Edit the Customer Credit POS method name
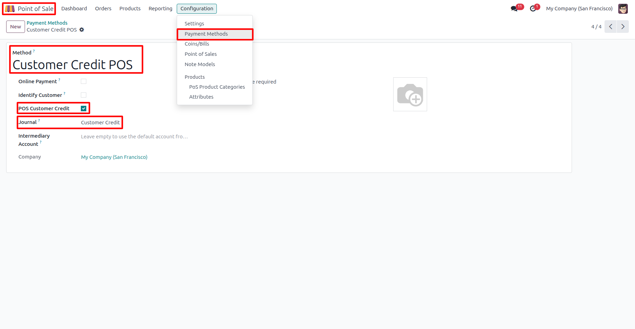The width and height of the screenshot is (635, 329). coord(73,65)
